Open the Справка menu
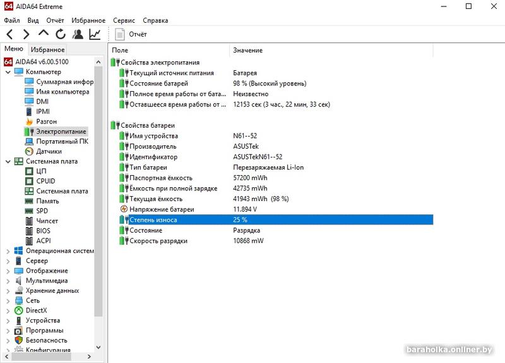Image resolution: width=505 pixels, height=363 pixels. coord(155,20)
